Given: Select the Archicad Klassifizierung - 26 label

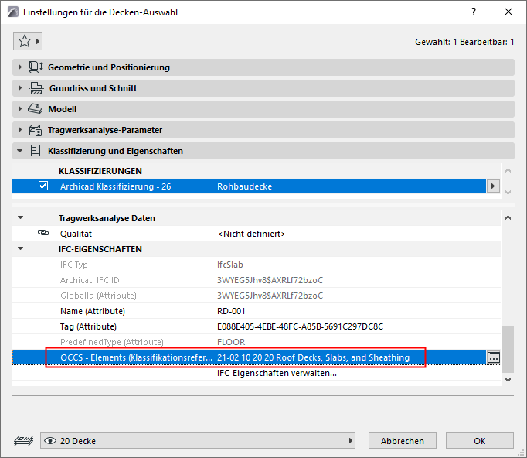Looking at the screenshot, I should coord(115,186).
